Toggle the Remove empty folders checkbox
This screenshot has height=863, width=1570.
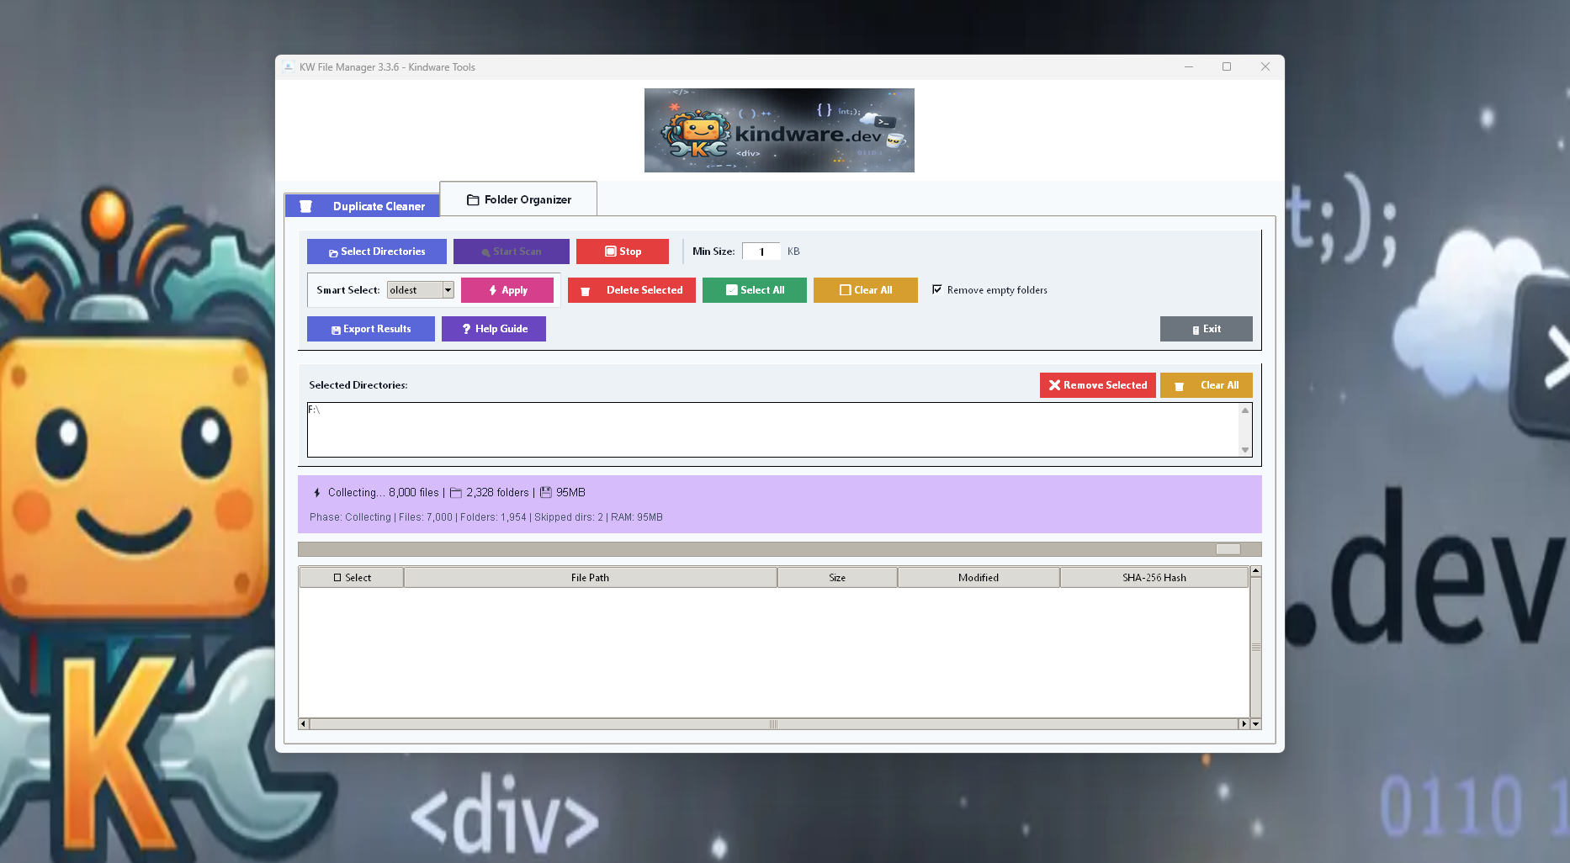coord(936,290)
